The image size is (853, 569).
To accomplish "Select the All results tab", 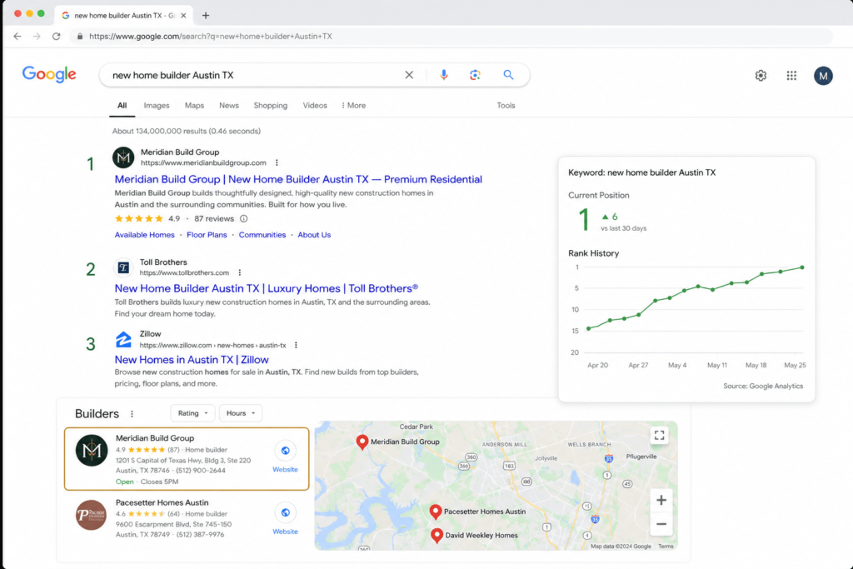I will (122, 106).
